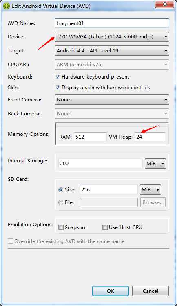Close the Edit AVD dialog window
Viewport: 177px width, 306px height.
pos(165,4)
